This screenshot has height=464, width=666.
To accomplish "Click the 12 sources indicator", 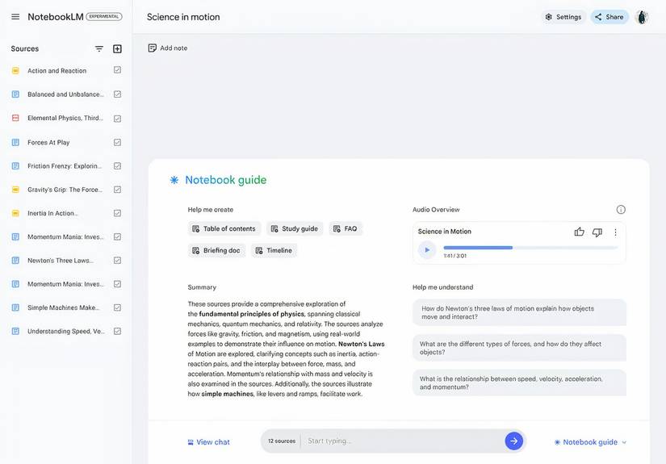I will point(282,441).
